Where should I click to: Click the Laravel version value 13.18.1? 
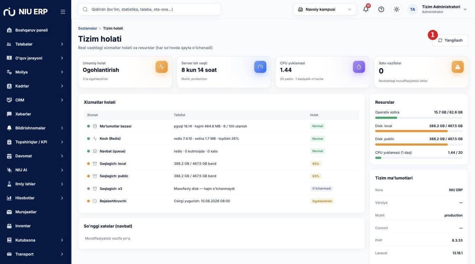458,253
